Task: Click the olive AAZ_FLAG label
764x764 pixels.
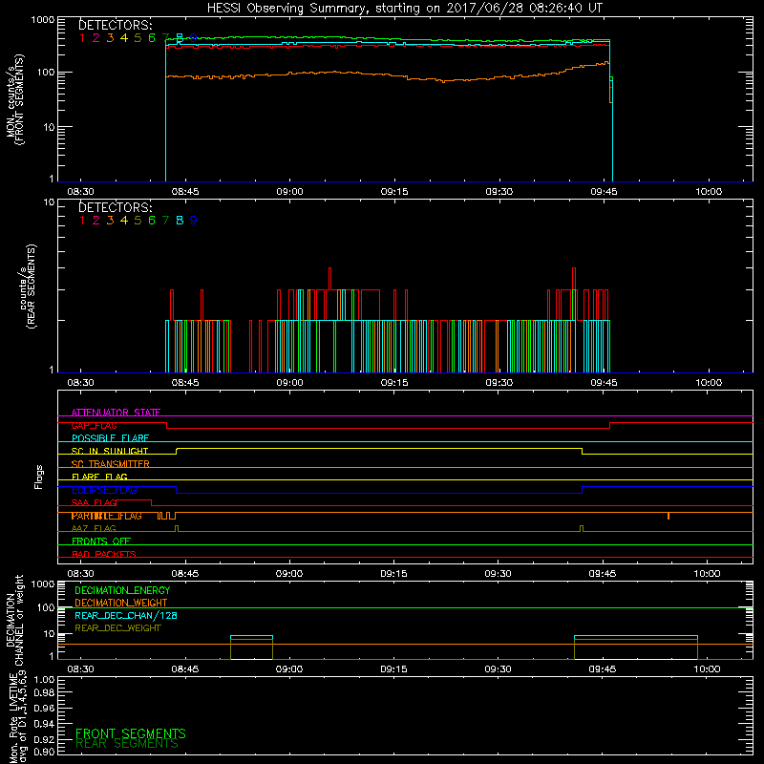Action: click(94, 528)
